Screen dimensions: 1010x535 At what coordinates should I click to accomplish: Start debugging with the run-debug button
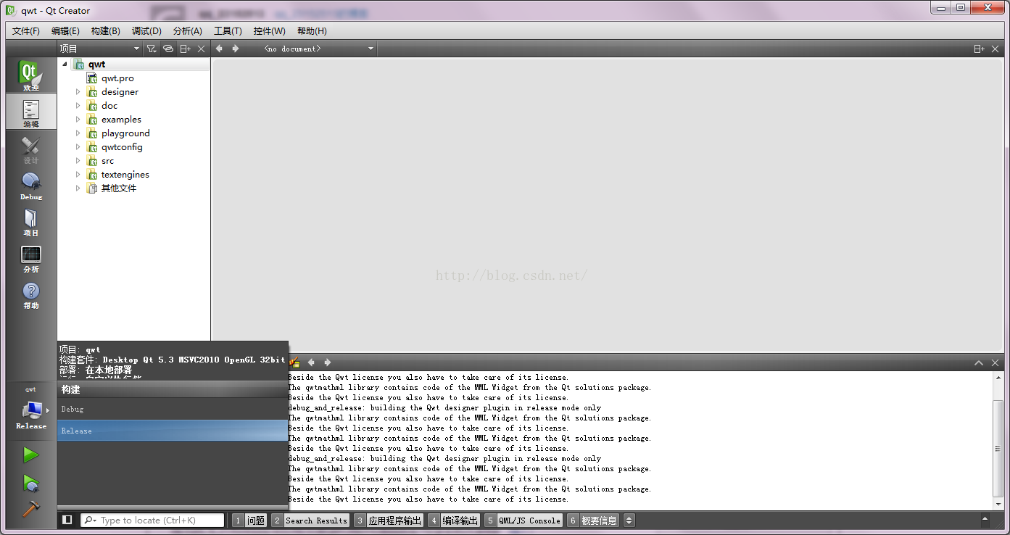[30, 482]
